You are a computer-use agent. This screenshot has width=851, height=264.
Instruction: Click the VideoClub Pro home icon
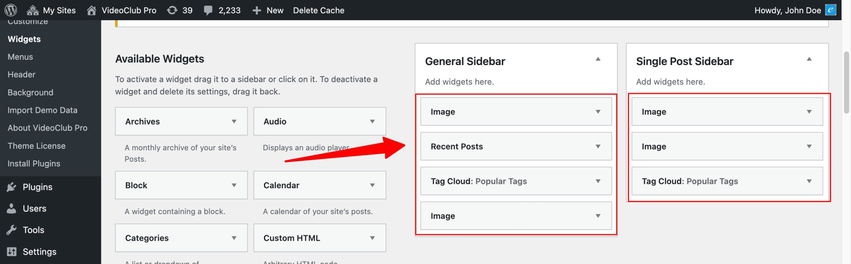tap(91, 10)
